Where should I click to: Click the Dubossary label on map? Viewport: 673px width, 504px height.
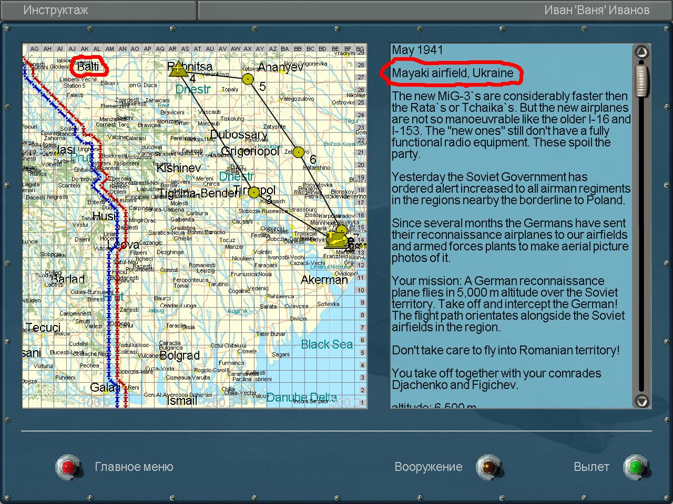tap(239, 134)
